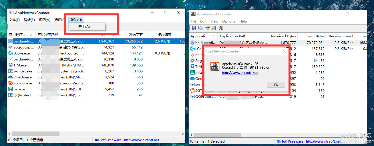Click the One... cloud icon in English window
This screenshot has height=146, width=374.
192,78
